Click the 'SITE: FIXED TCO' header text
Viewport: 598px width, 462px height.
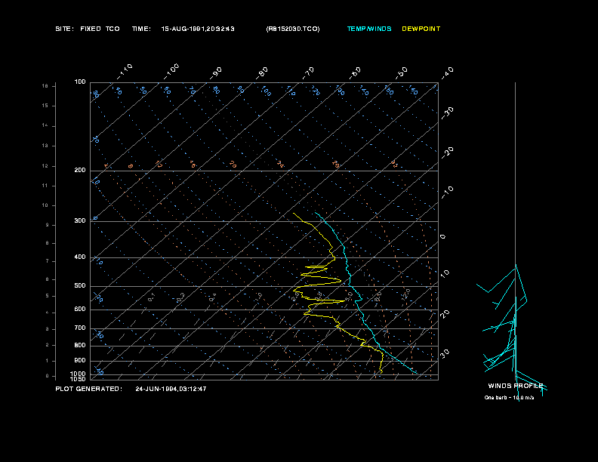click(x=88, y=29)
